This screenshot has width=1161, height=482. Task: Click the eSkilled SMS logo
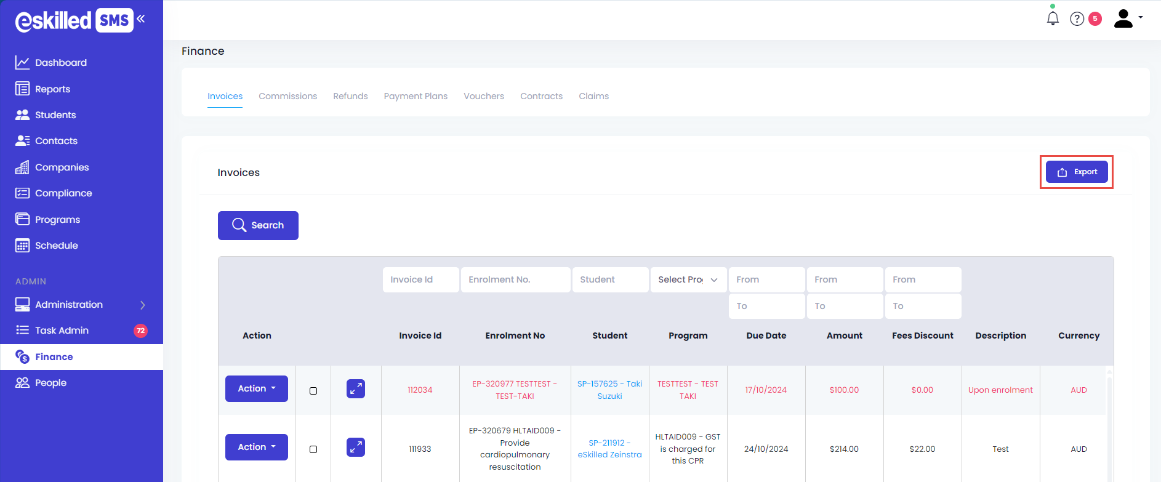click(x=74, y=20)
